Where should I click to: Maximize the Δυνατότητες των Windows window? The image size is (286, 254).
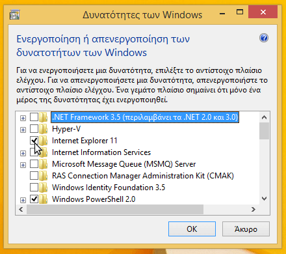pos(240,12)
